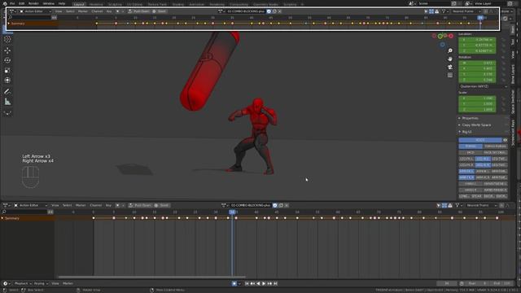Select the Measure tool
The image size is (521, 293).
[x=7, y=102]
